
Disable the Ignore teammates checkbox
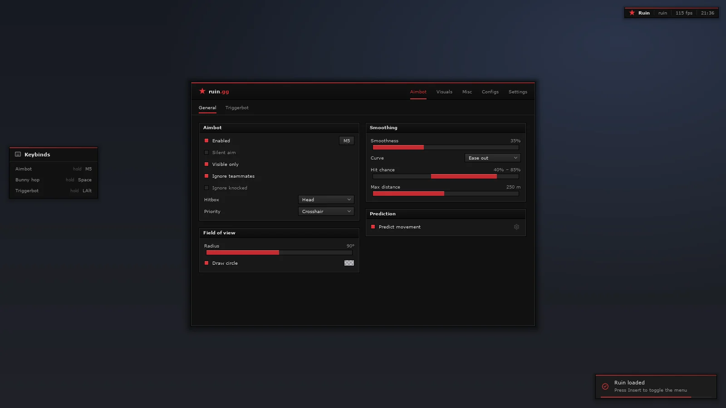(x=206, y=176)
